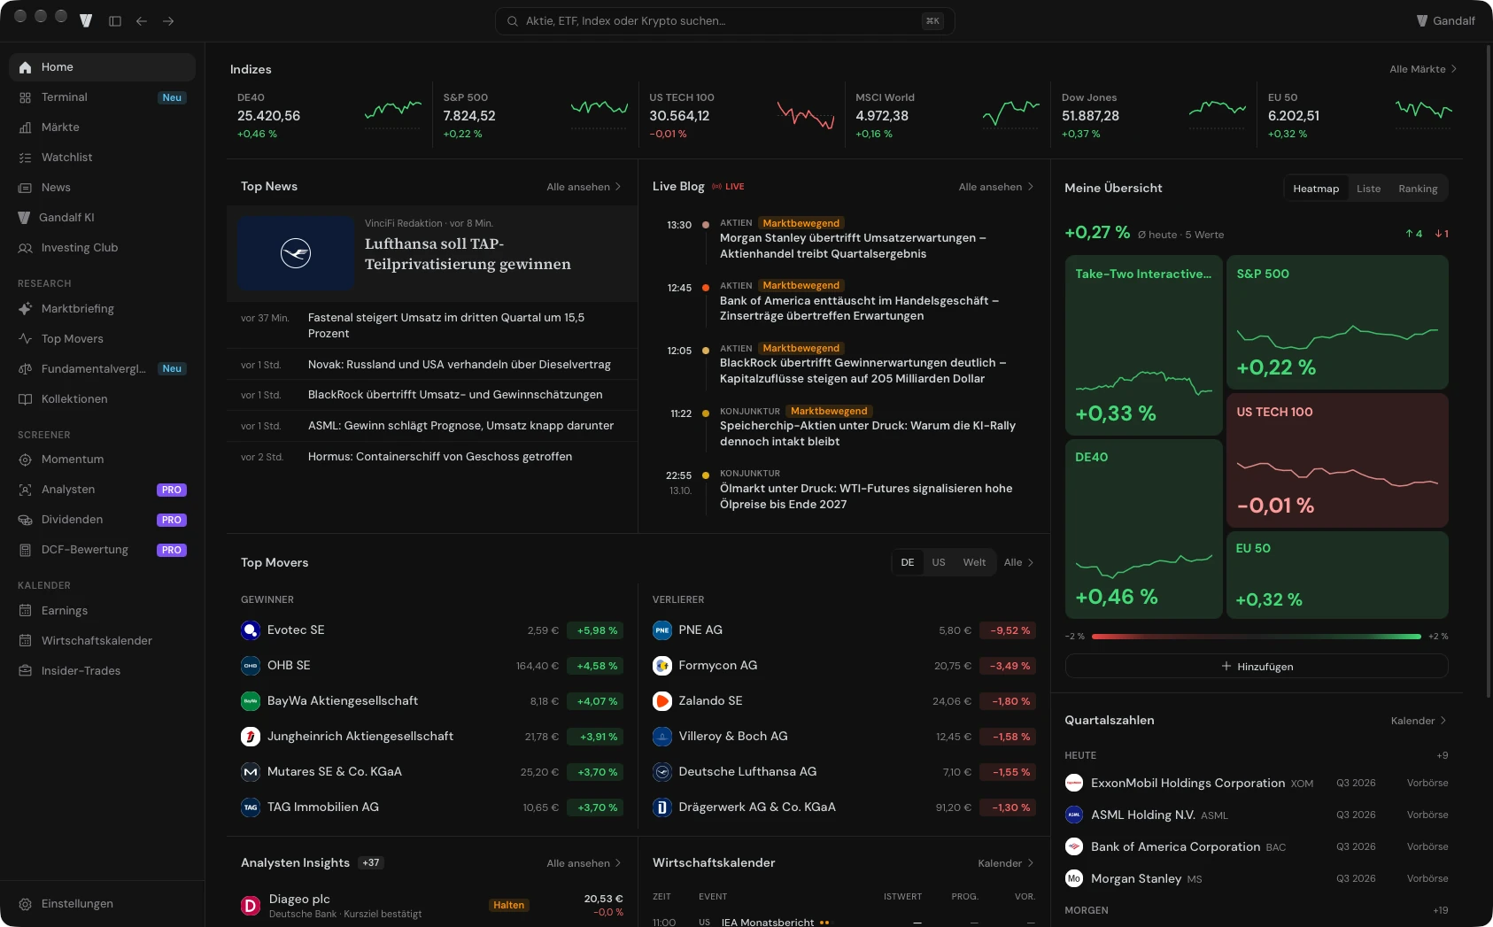Open Top Movers in sidebar

point(102,339)
